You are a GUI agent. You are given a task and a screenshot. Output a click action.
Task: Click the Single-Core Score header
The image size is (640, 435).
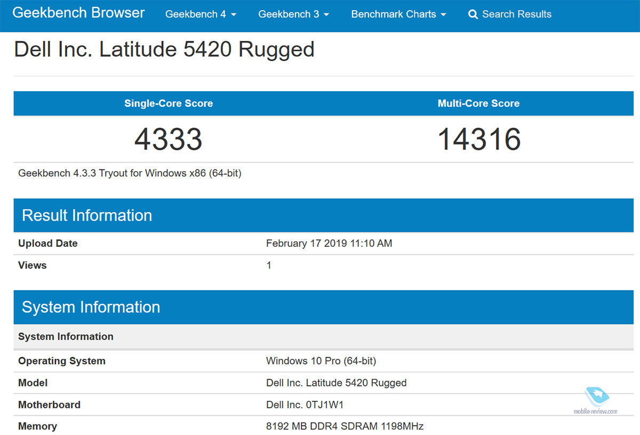tap(169, 103)
